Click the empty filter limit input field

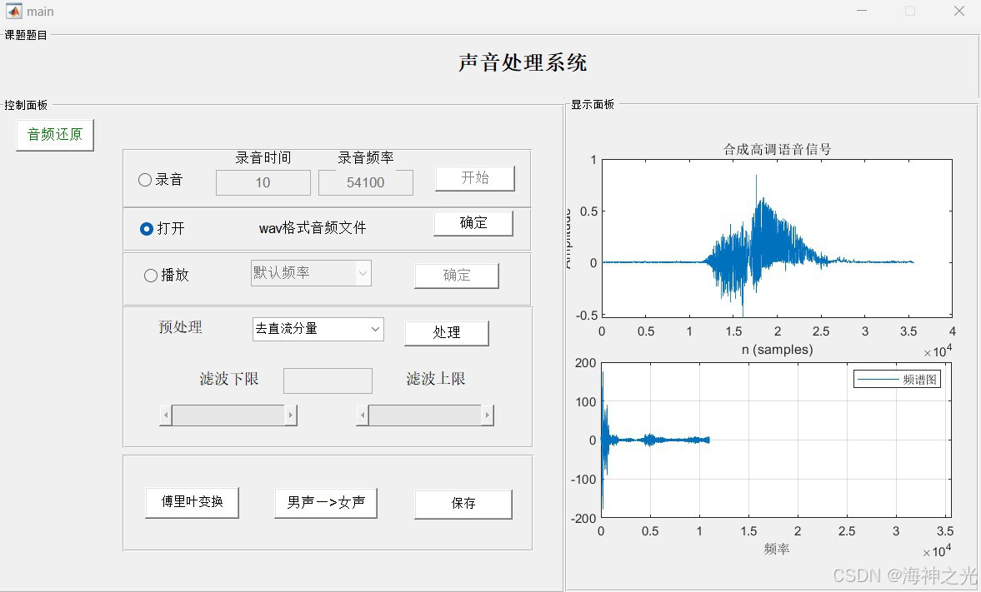click(x=328, y=381)
